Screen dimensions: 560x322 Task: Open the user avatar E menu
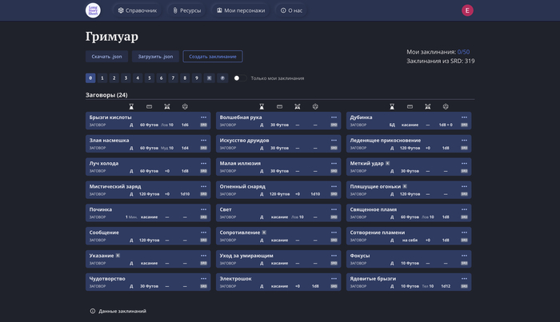coord(467,10)
